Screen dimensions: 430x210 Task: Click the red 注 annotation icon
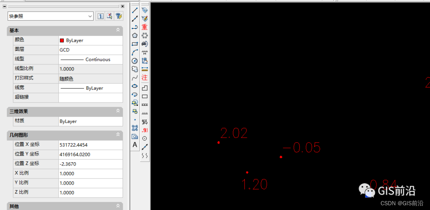coord(145,78)
